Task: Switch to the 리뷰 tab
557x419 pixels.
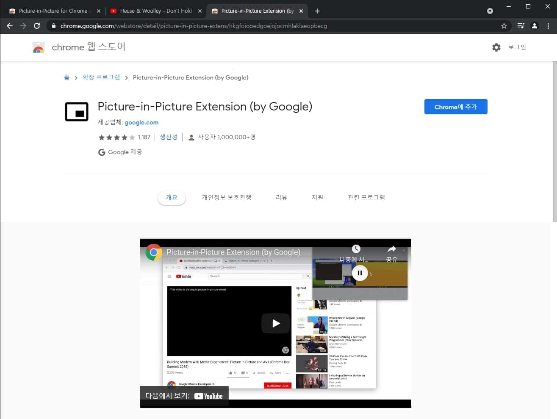Action: (281, 198)
